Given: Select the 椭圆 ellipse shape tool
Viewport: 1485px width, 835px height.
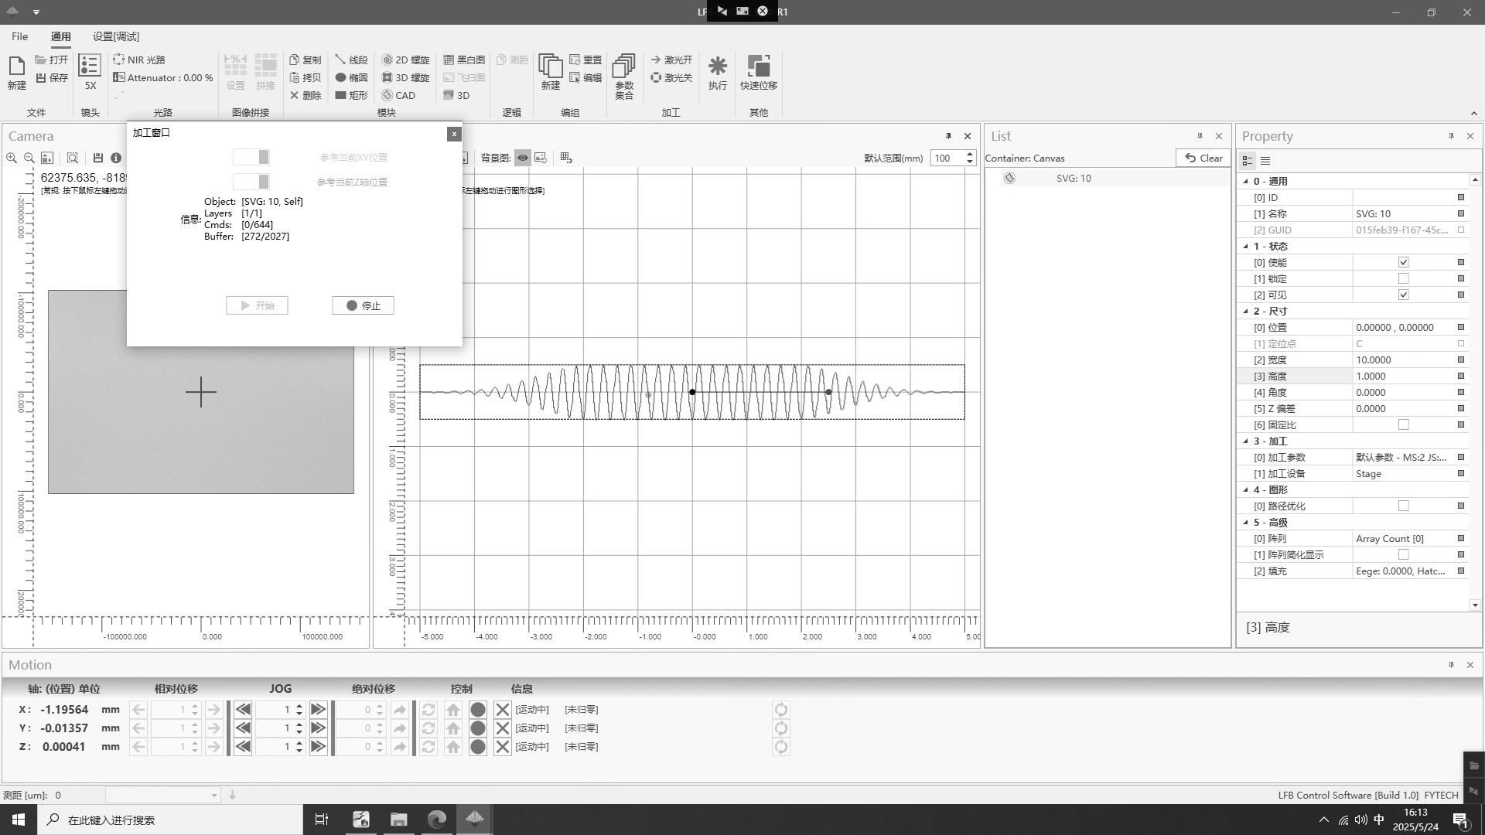Looking at the screenshot, I should pos(351,77).
